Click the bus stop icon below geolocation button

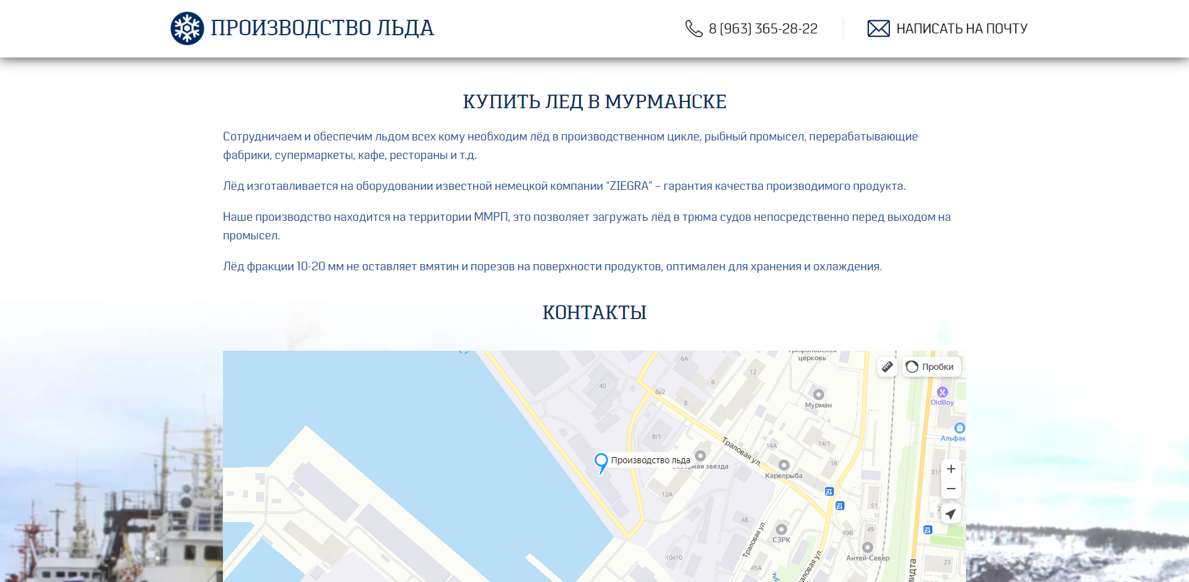click(x=928, y=530)
